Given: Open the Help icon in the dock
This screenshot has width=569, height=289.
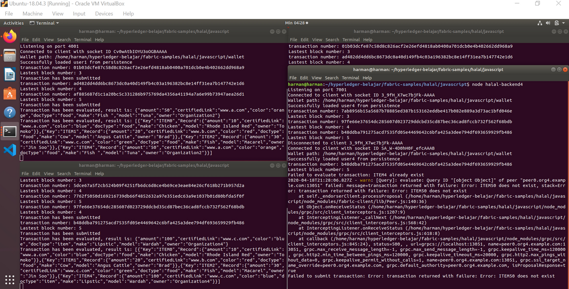Looking at the screenshot, I should [10, 112].
